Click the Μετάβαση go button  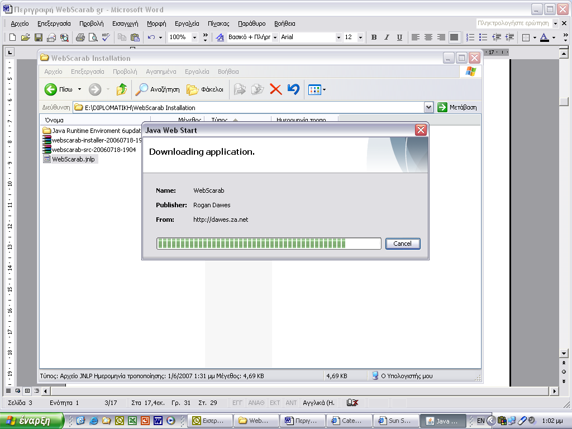[457, 108]
